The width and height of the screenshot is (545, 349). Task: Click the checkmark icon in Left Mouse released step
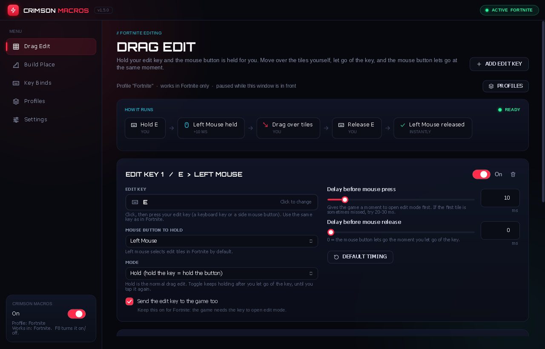pos(402,125)
